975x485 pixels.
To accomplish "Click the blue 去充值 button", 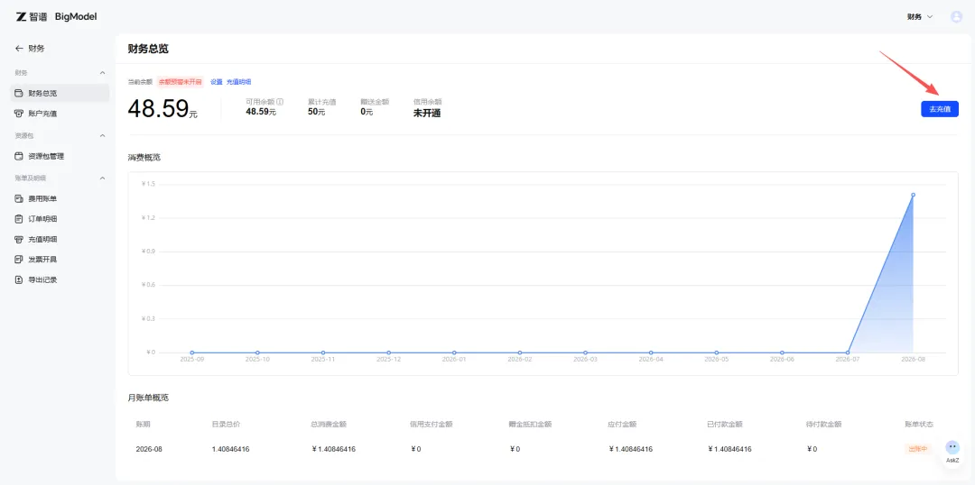I will [940, 109].
